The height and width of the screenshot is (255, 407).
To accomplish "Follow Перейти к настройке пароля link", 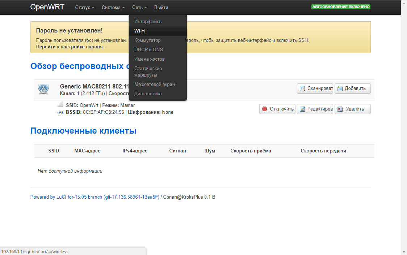I will pos(71,47).
